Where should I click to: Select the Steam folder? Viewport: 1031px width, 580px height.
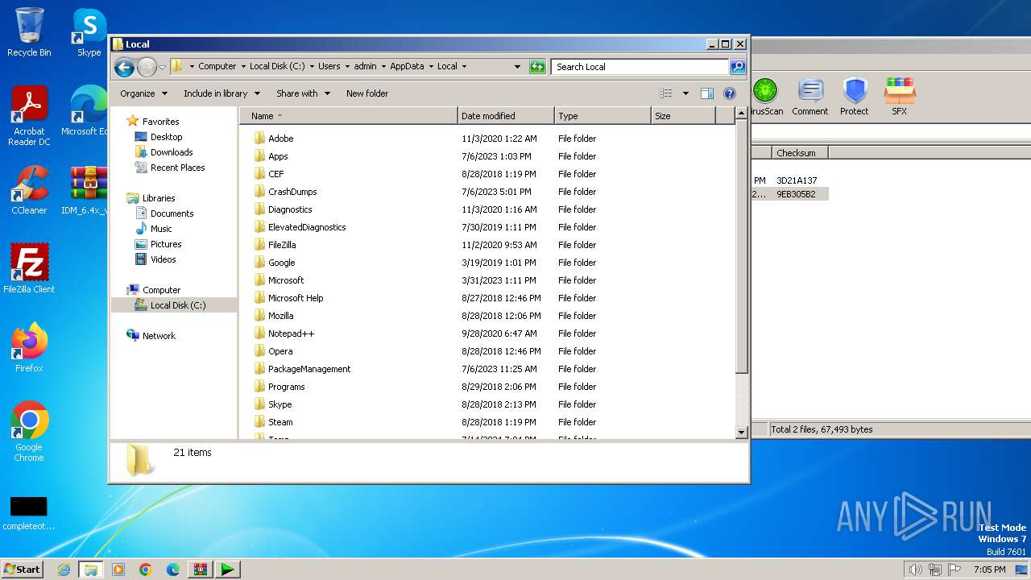coord(280,422)
